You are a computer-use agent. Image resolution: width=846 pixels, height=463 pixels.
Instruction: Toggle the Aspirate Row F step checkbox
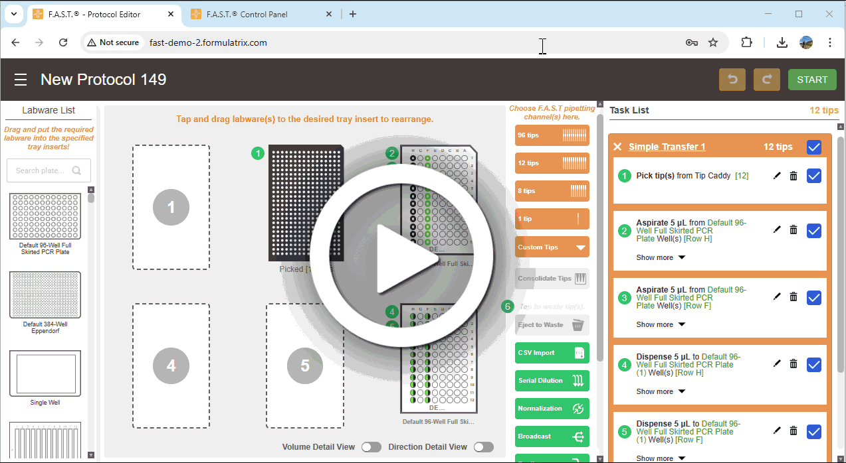814,298
